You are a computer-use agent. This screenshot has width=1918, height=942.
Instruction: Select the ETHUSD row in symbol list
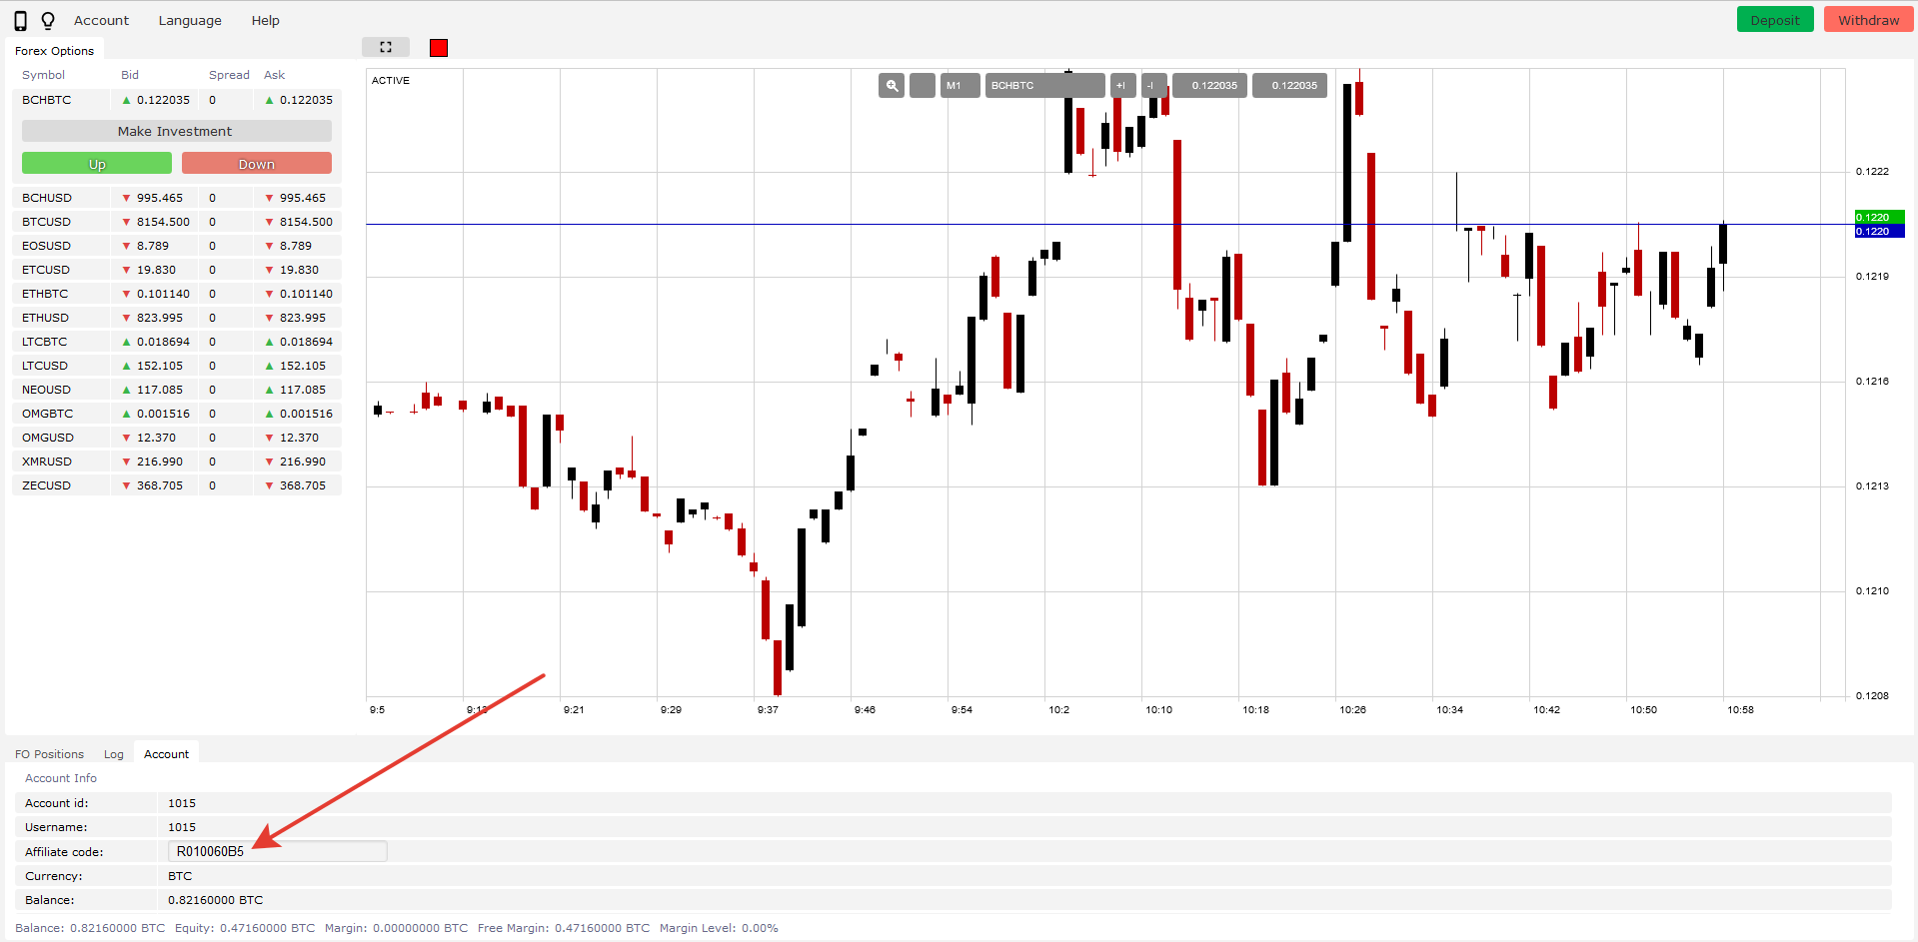coord(46,318)
